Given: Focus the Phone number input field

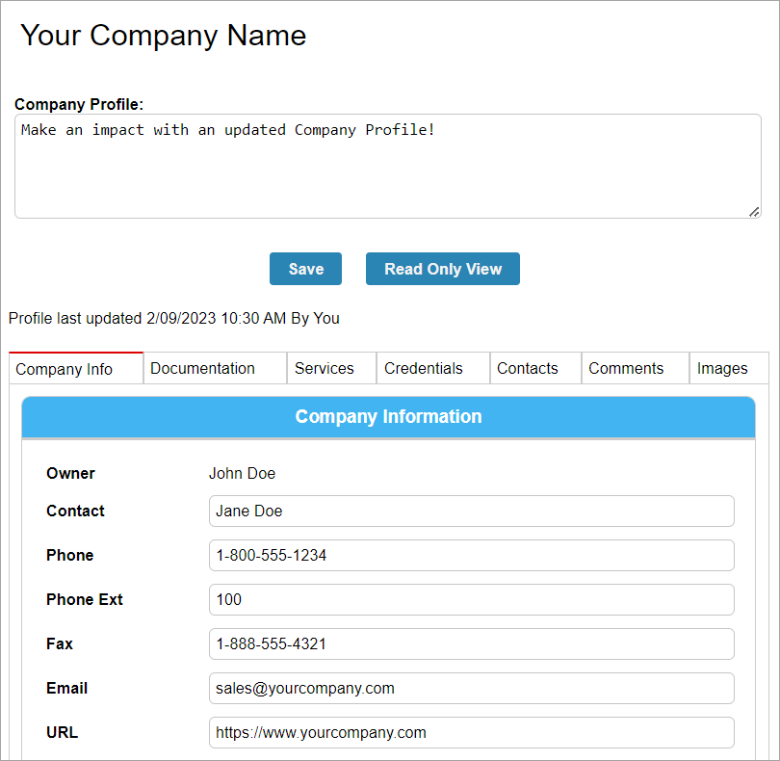Looking at the screenshot, I should tap(471, 556).
